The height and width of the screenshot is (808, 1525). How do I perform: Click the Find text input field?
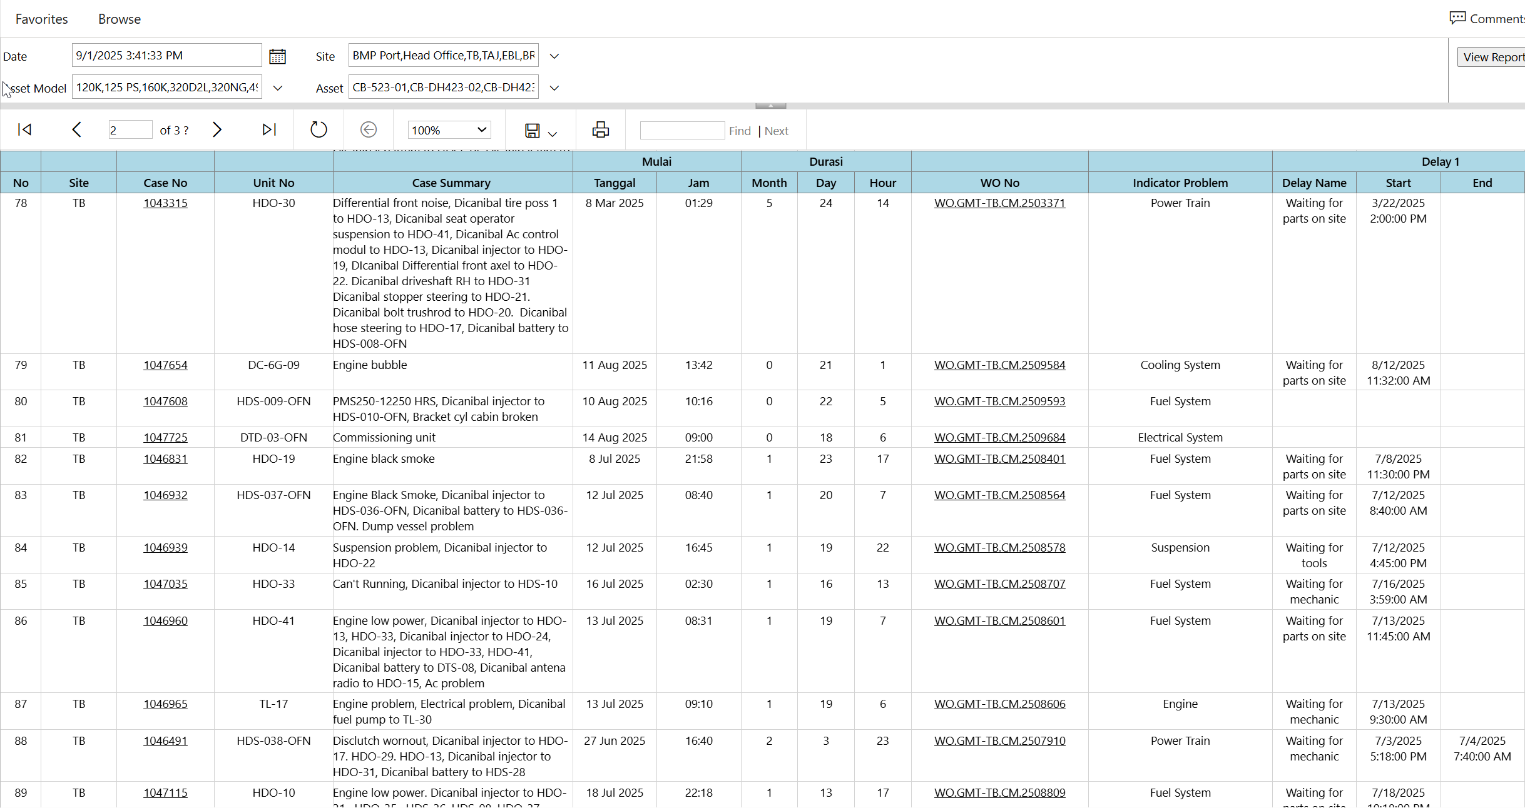point(682,131)
